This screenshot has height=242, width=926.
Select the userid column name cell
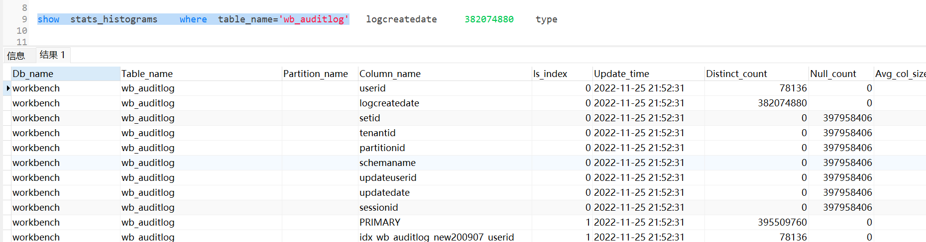pyautogui.click(x=372, y=88)
